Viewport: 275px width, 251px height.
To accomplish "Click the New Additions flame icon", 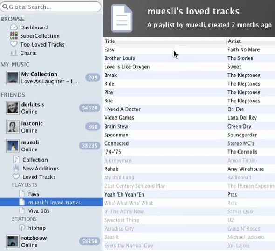I will (16, 168).
